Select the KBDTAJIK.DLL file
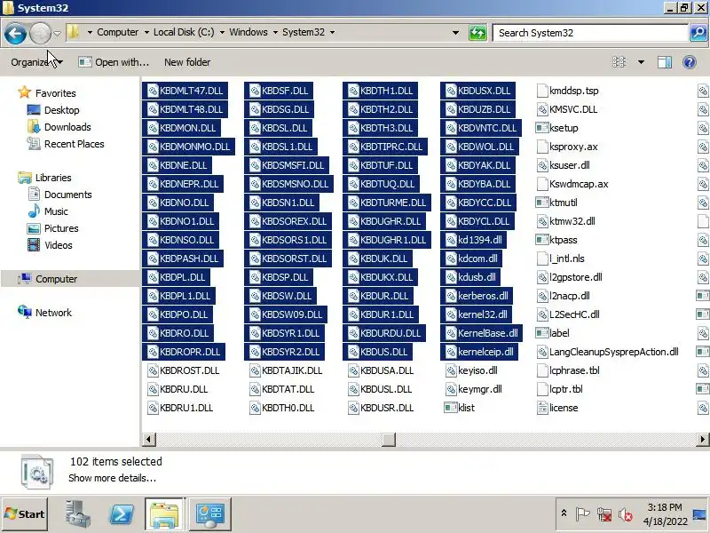Image resolution: width=710 pixels, height=533 pixels. tap(286, 370)
